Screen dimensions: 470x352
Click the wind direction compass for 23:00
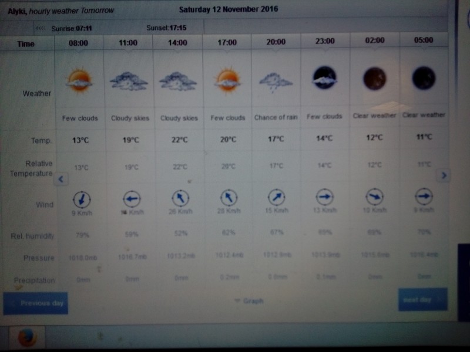[325, 197]
